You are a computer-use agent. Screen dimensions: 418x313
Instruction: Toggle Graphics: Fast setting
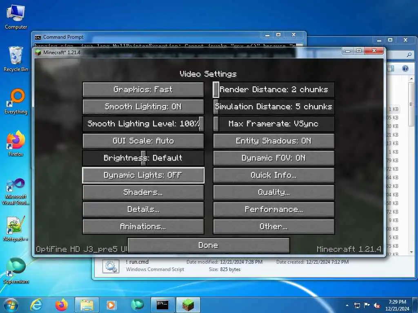pos(143,90)
